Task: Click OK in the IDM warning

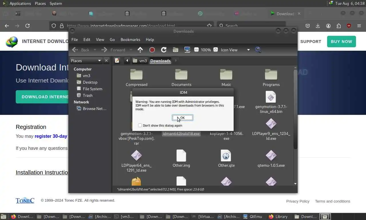Action: point(182,118)
